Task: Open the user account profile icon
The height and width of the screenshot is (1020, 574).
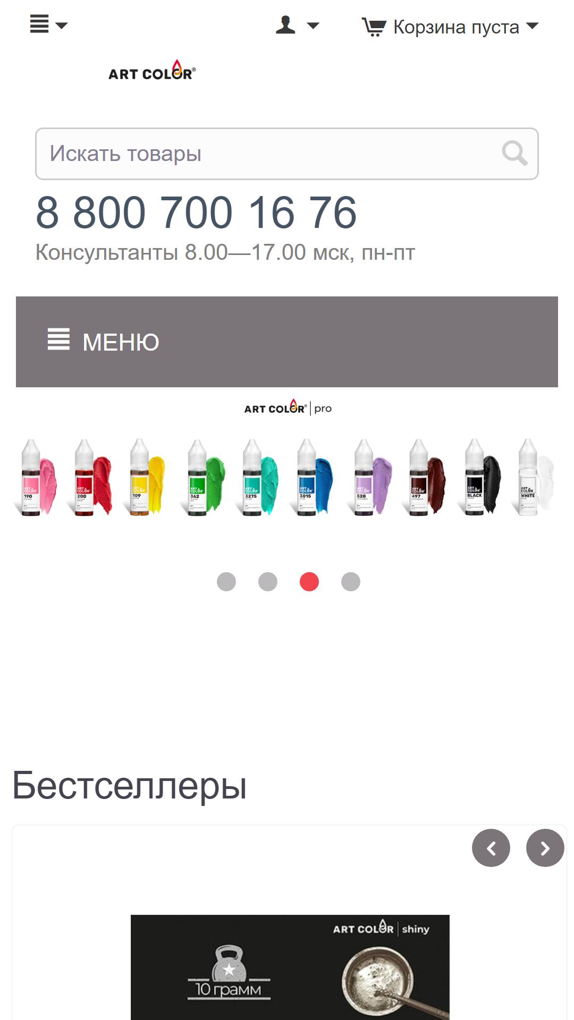Action: [285, 25]
